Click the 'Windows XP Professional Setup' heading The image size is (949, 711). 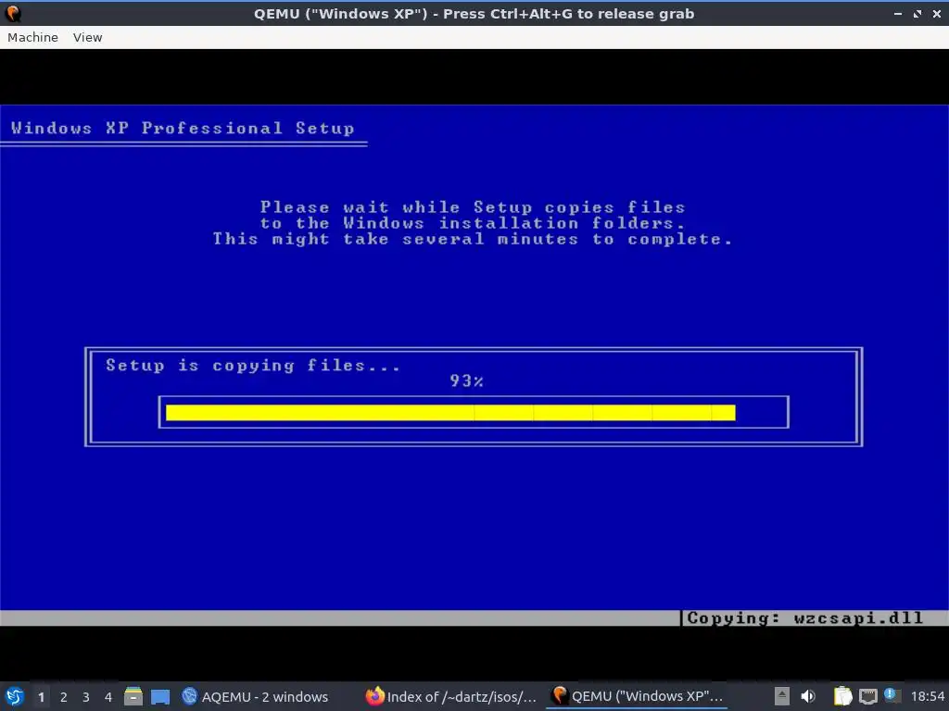[x=183, y=128]
